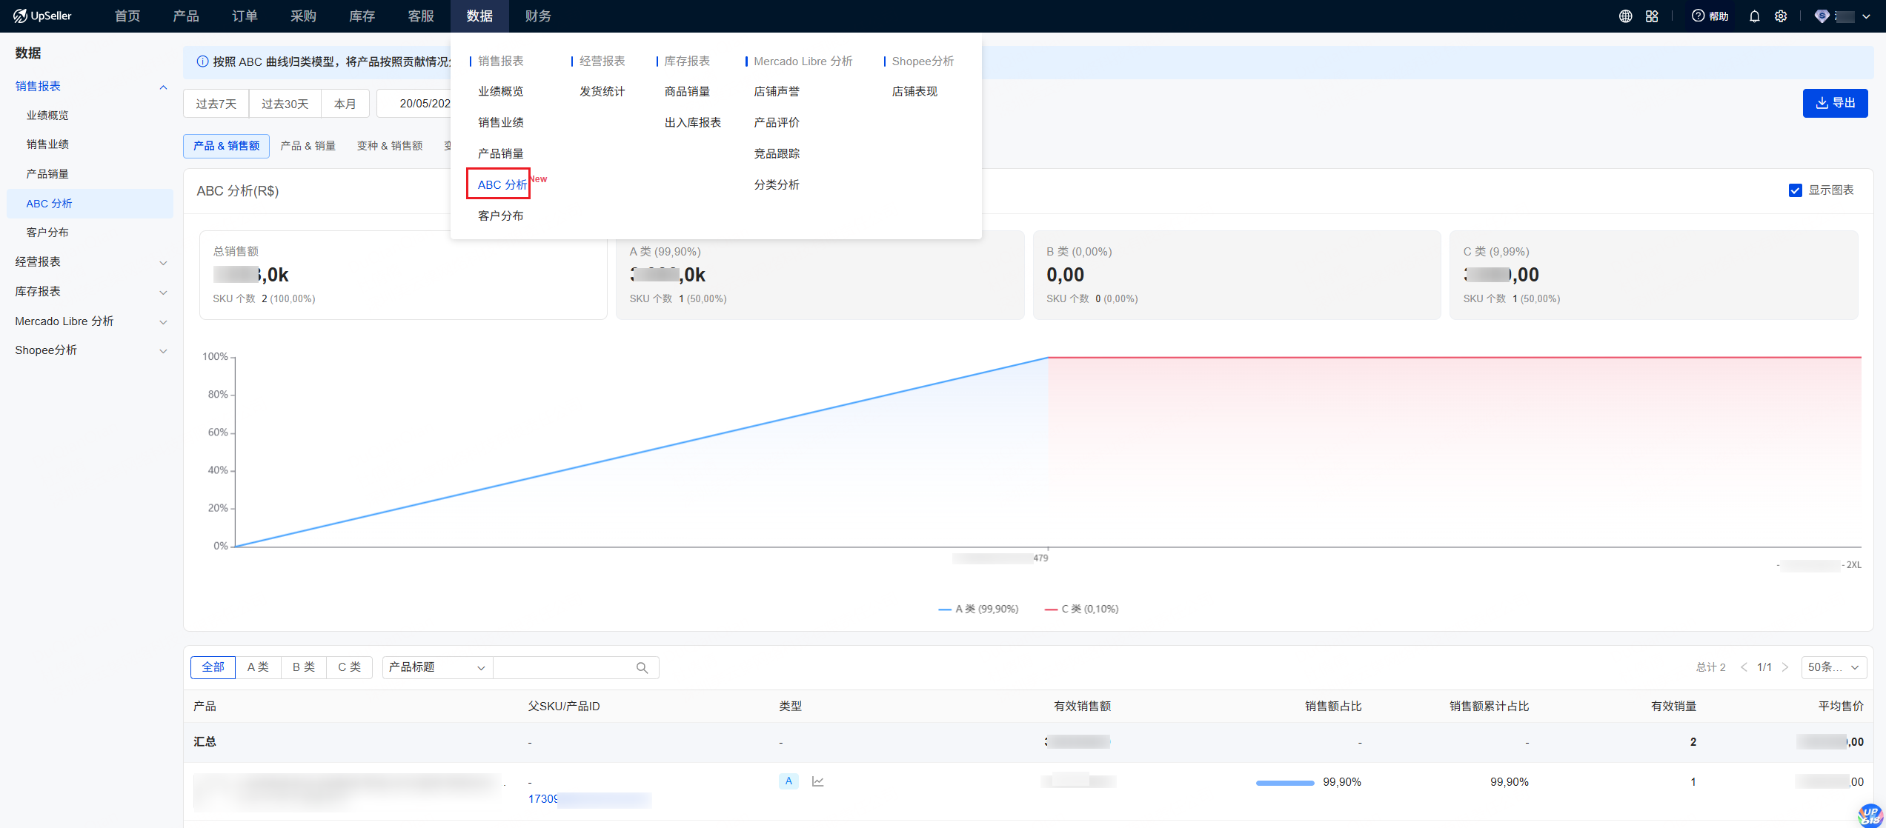This screenshot has height=828, width=1886.
Task: Go to the next page arrow
Action: (1785, 667)
